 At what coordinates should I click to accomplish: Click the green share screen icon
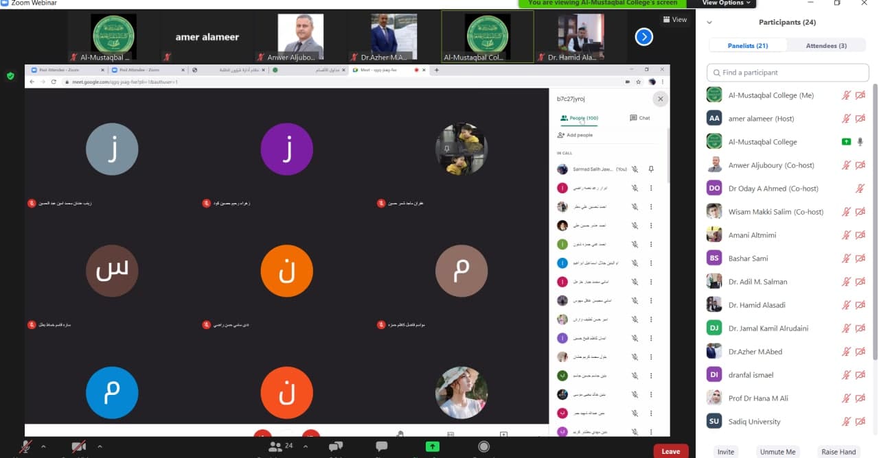pyautogui.click(x=433, y=447)
